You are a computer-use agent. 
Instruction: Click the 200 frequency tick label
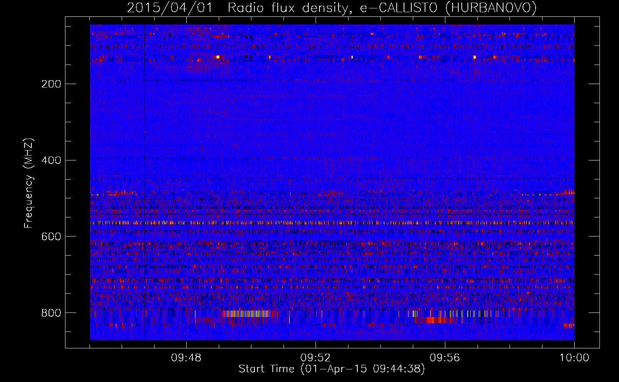pyautogui.click(x=51, y=84)
